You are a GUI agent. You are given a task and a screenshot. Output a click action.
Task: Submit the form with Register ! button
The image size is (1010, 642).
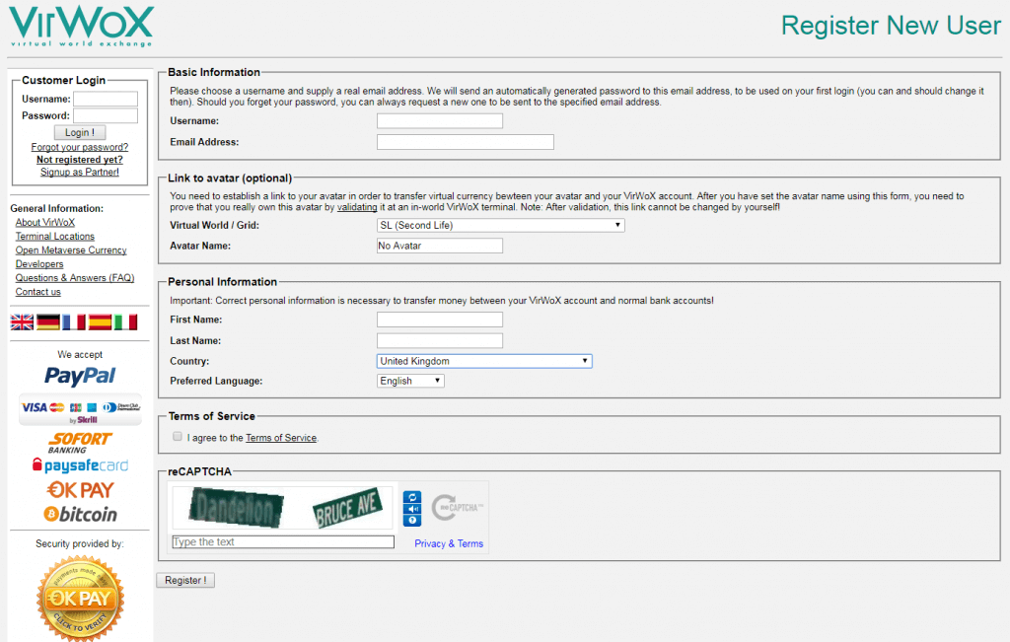pos(185,580)
